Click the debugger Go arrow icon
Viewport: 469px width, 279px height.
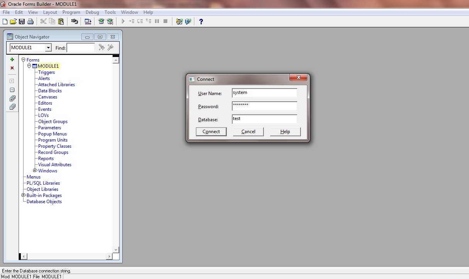(123, 22)
